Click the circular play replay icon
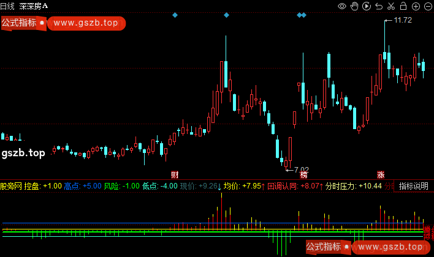The height and width of the screenshot is (257, 434). pos(367,6)
